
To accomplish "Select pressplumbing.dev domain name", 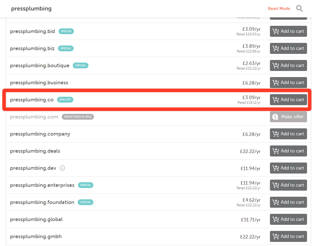I will coord(33,168).
